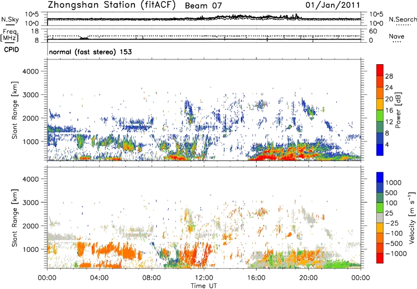Select the -100 label on the velocity colorbar

click(x=394, y=233)
